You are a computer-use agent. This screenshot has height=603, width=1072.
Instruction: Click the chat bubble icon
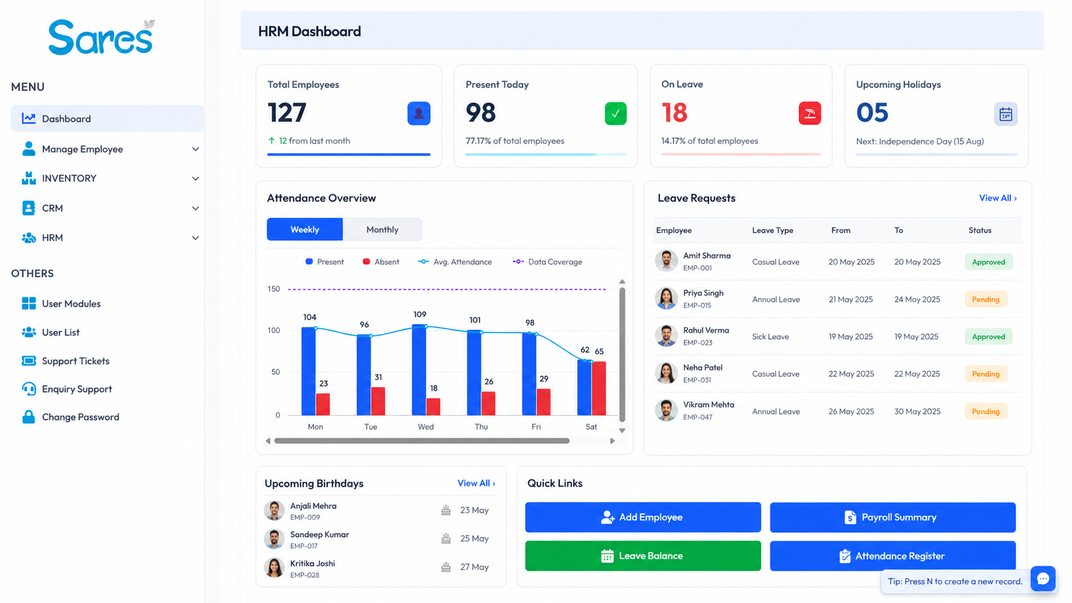[x=1043, y=579]
